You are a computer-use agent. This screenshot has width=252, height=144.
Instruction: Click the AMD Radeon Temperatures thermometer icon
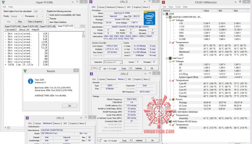tap(173, 125)
